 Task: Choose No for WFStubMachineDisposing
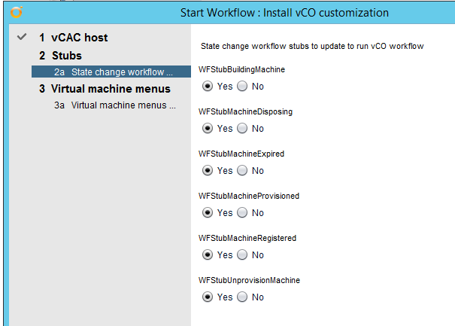pos(242,128)
